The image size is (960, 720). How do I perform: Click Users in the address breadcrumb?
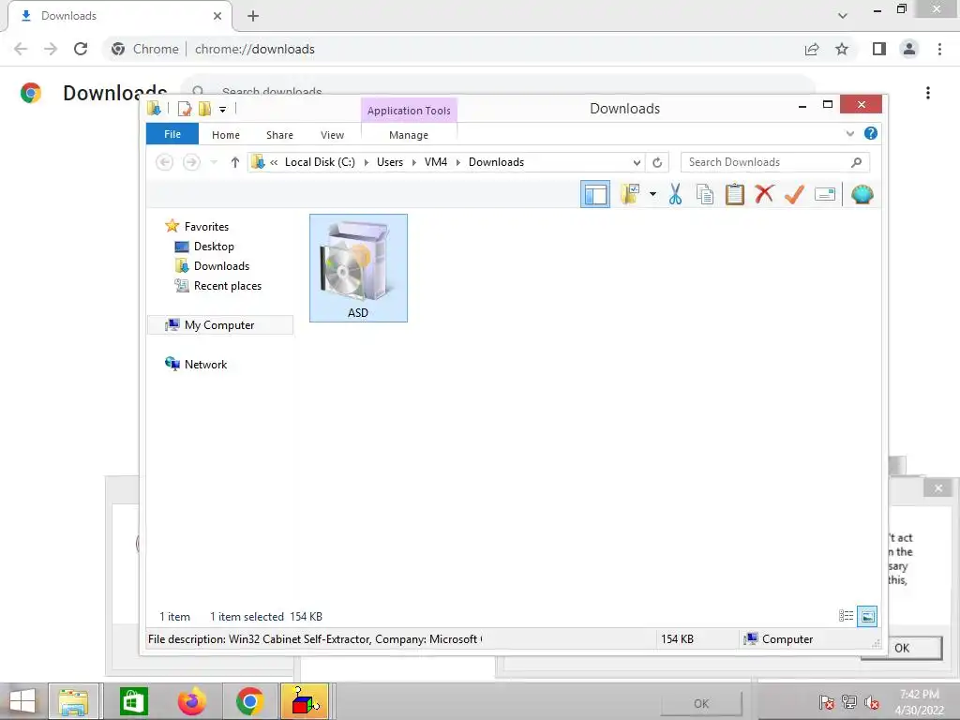coord(390,162)
